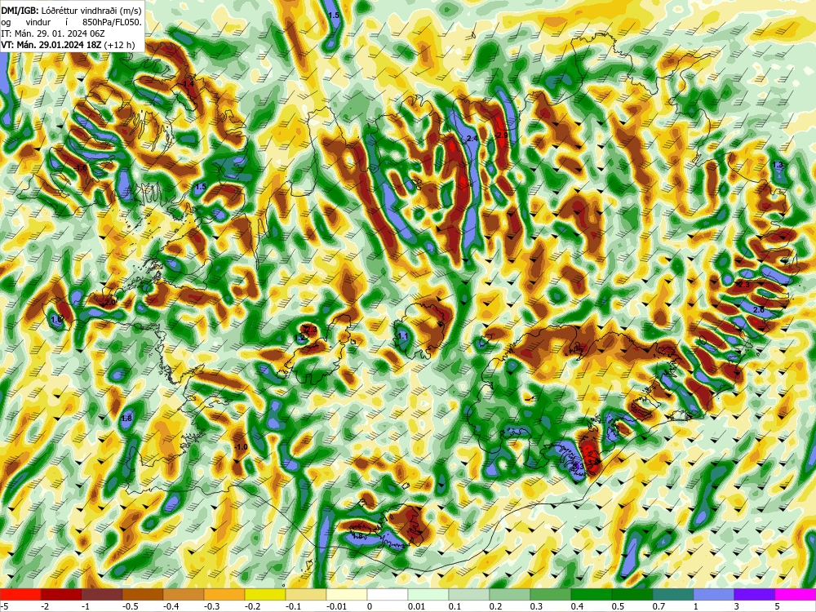Image resolution: width=816 pixels, height=612 pixels.
Task: Click the '1.6' value label on the map
Action: [57, 319]
